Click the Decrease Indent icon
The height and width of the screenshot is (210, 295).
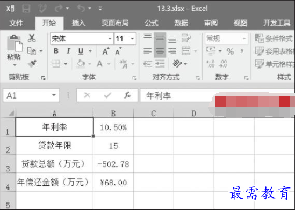pyautogui.click(x=147, y=64)
